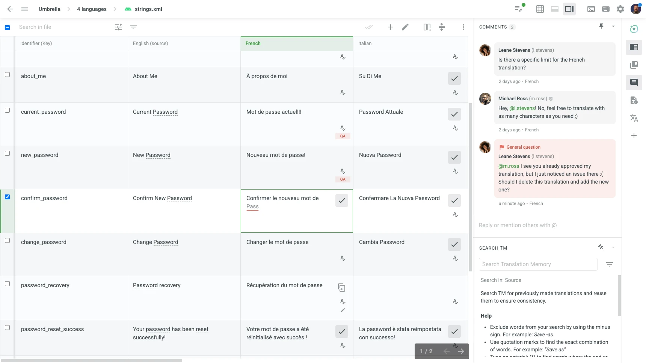
Task: Check the about_me row checkbox
Action: click(x=7, y=75)
